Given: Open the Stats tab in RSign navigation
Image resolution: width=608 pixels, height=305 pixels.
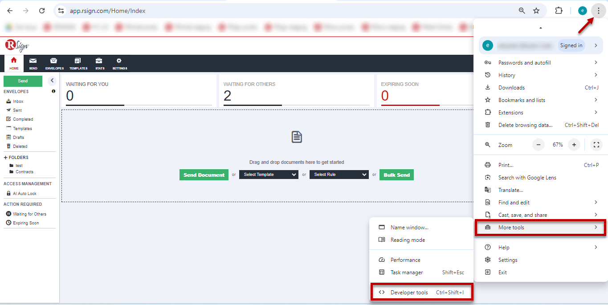Looking at the screenshot, I should pyautogui.click(x=99, y=63).
